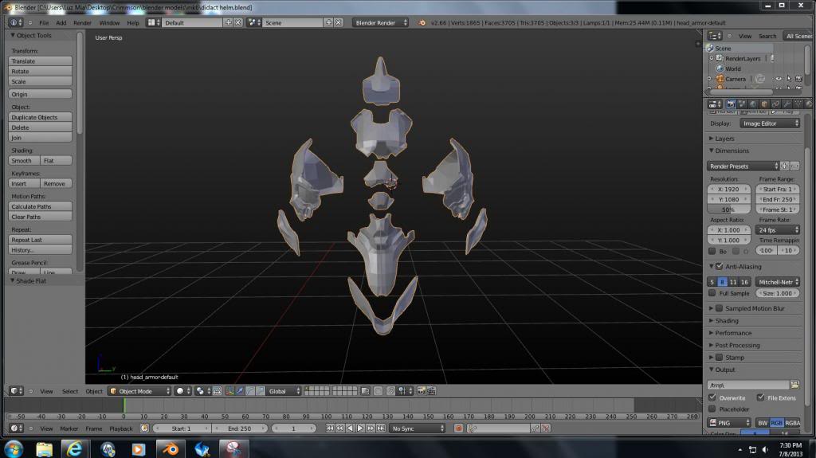This screenshot has height=458, width=816.
Task: Open the World properties tab icon
Action: point(753,104)
